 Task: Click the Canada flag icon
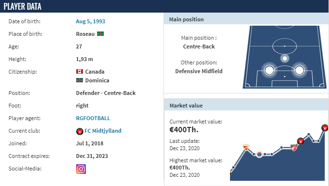[80, 71]
